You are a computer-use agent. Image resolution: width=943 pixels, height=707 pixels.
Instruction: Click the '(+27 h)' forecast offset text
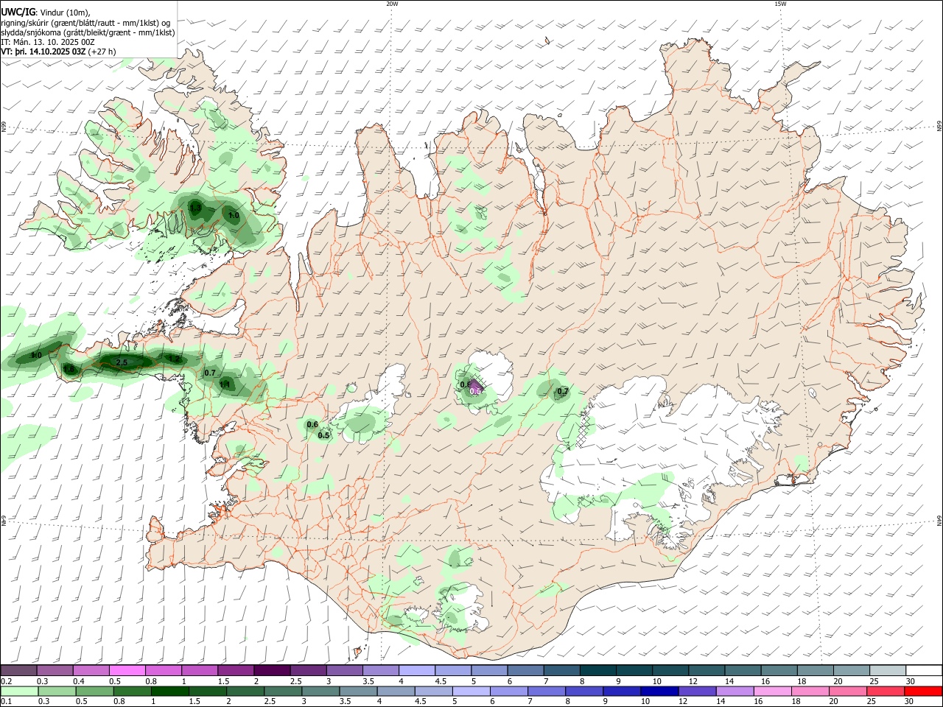102,52
